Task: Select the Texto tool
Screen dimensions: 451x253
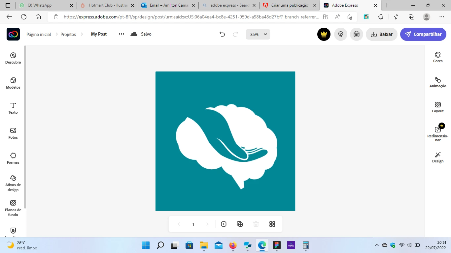Action: (13, 108)
